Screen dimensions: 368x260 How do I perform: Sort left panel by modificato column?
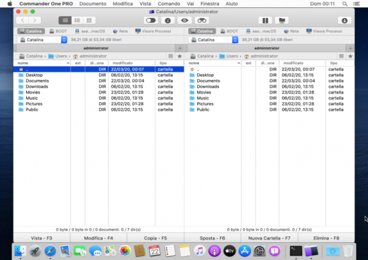pyautogui.click(x=132, y=63)
